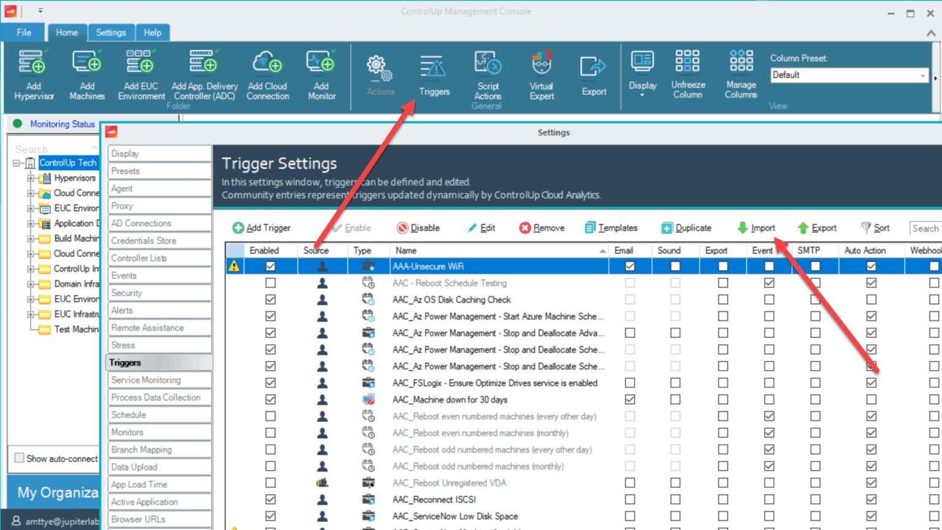Open the Unfreeze Column tool
The height and width of the screenshot is (530, 942).
(x=687, y=72)
